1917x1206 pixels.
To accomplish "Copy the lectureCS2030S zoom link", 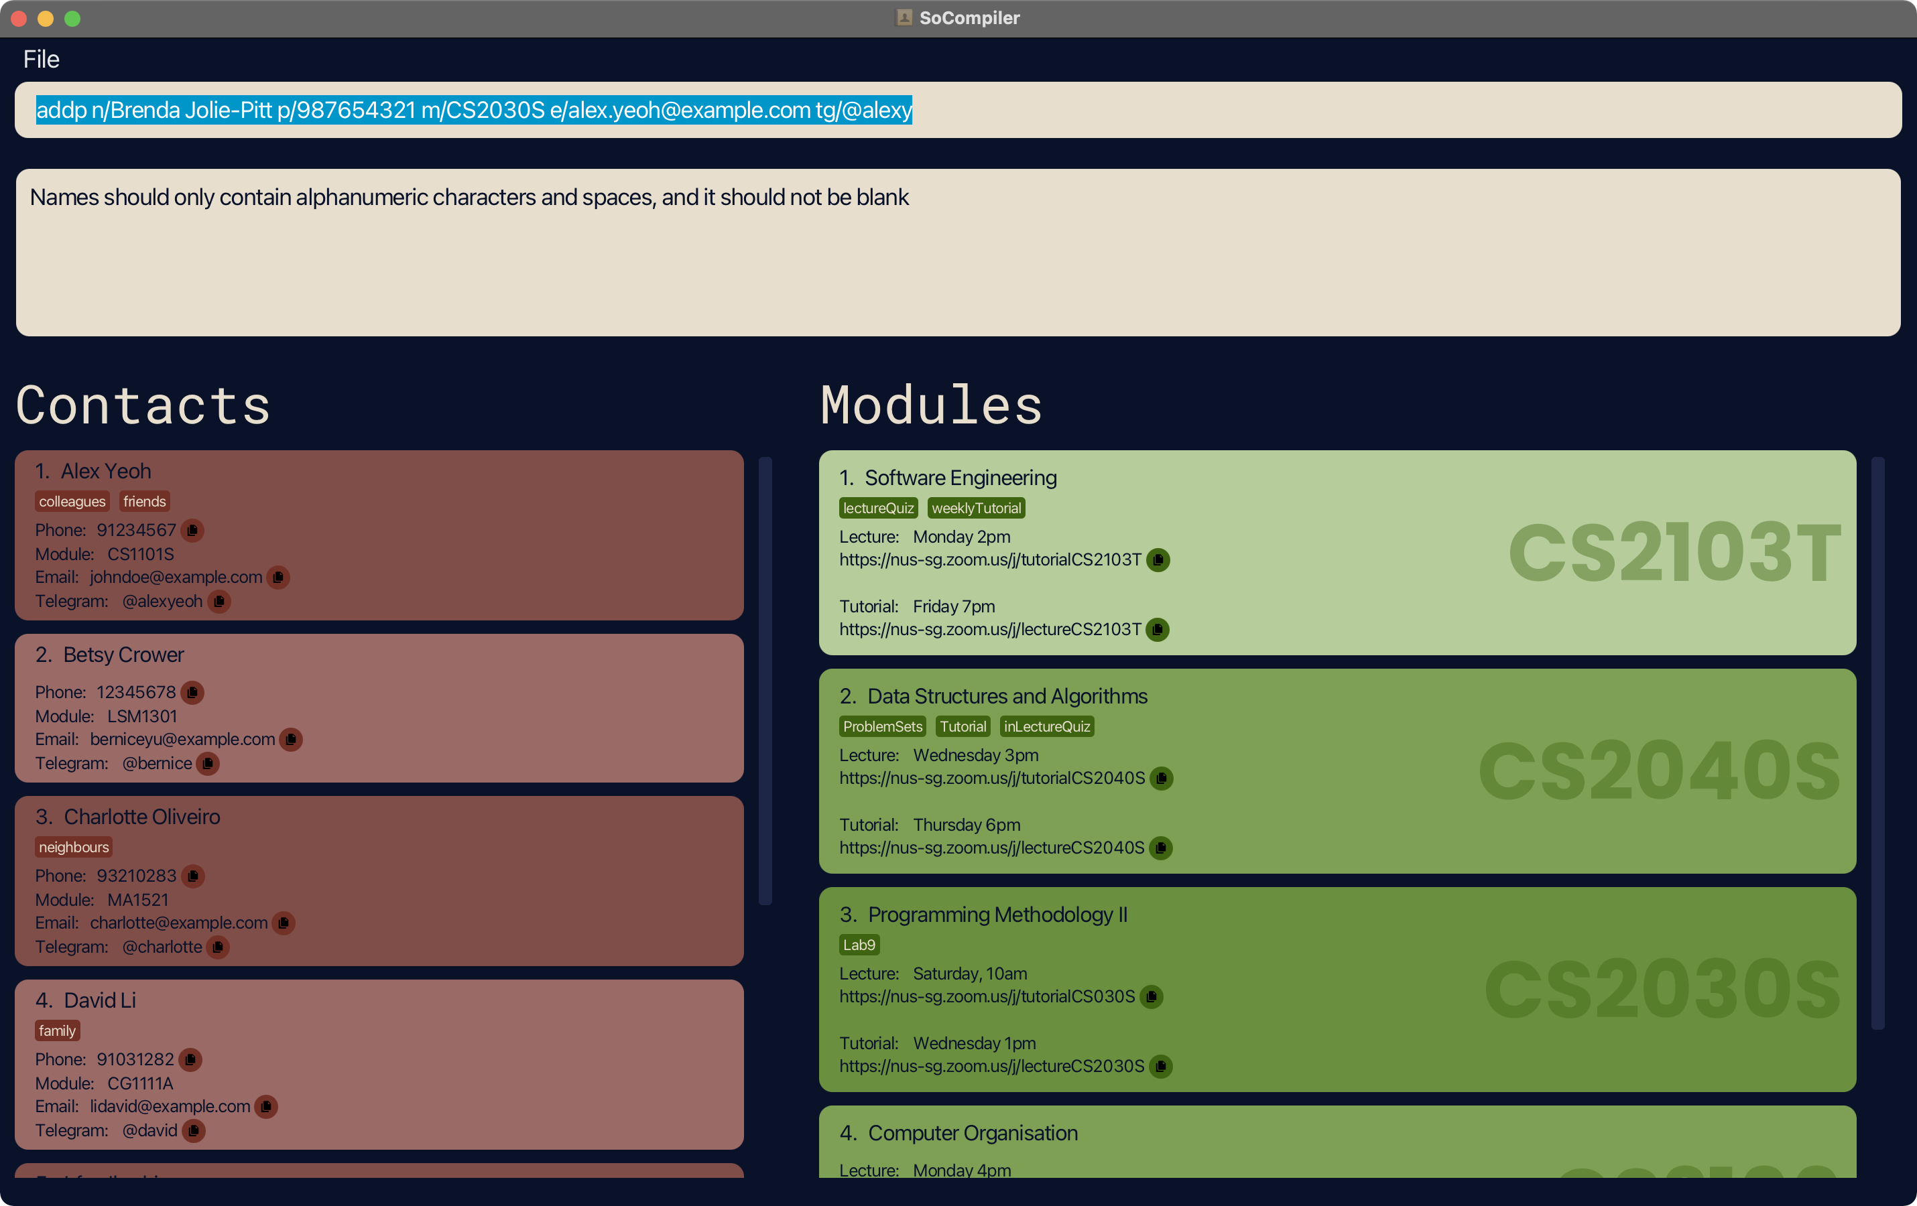I will (x=1161, y=1066).
